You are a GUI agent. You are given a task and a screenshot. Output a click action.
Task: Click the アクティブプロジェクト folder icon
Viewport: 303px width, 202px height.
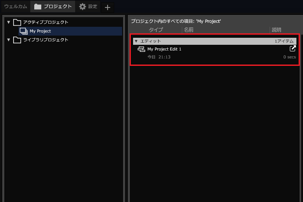pos(17,22)
